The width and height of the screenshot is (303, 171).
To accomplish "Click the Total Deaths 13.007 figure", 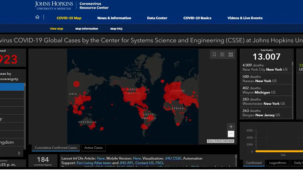I will 266,57.
